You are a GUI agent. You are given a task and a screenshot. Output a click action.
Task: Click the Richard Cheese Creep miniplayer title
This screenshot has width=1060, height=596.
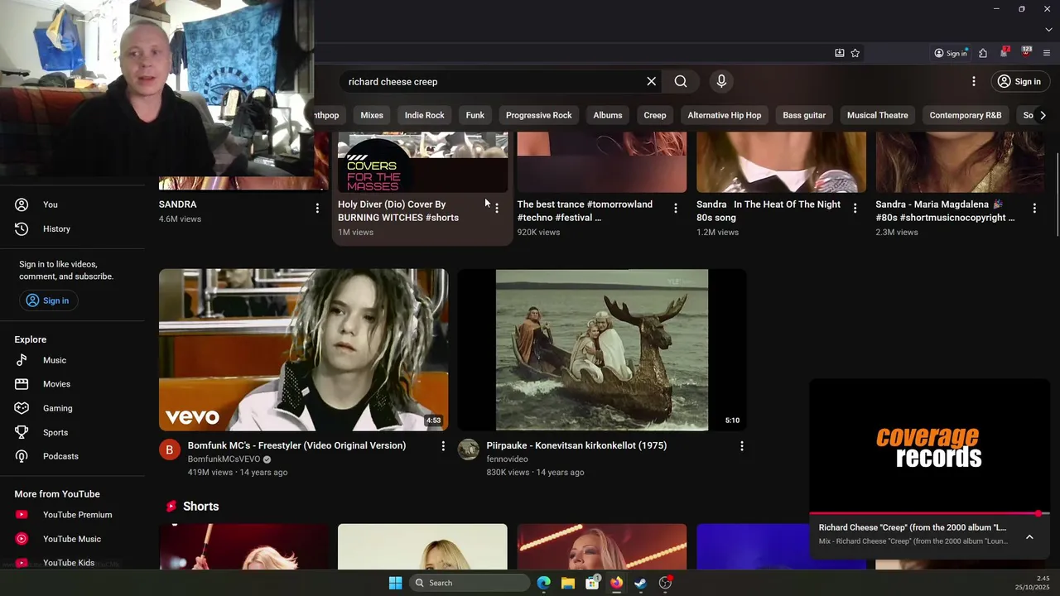pos(913,527)
